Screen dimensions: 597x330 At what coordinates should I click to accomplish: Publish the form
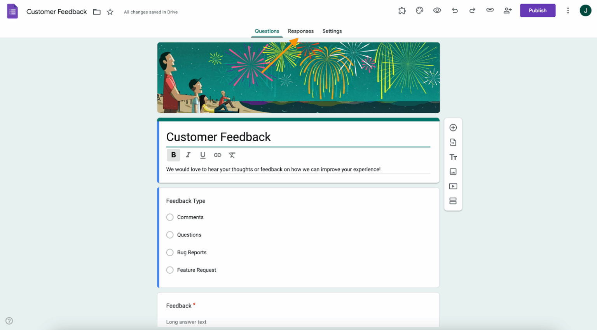(538, 10)
